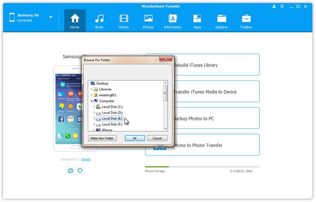The image size is (316, 202).
Task: Select Local Disk (D:) in folder tree
Action: [112, 113]
